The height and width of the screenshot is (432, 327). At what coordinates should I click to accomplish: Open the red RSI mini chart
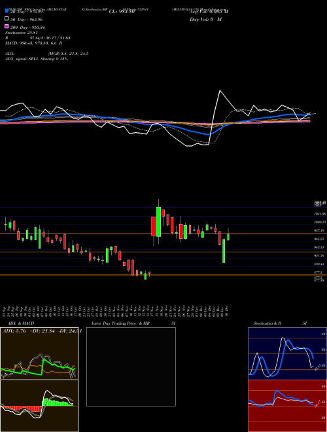287,406
